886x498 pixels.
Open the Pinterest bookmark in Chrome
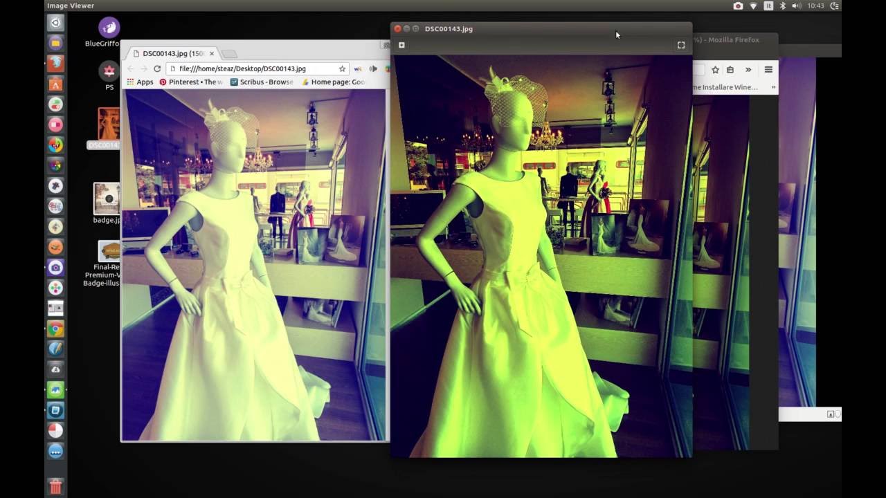[x=191, y=82]
